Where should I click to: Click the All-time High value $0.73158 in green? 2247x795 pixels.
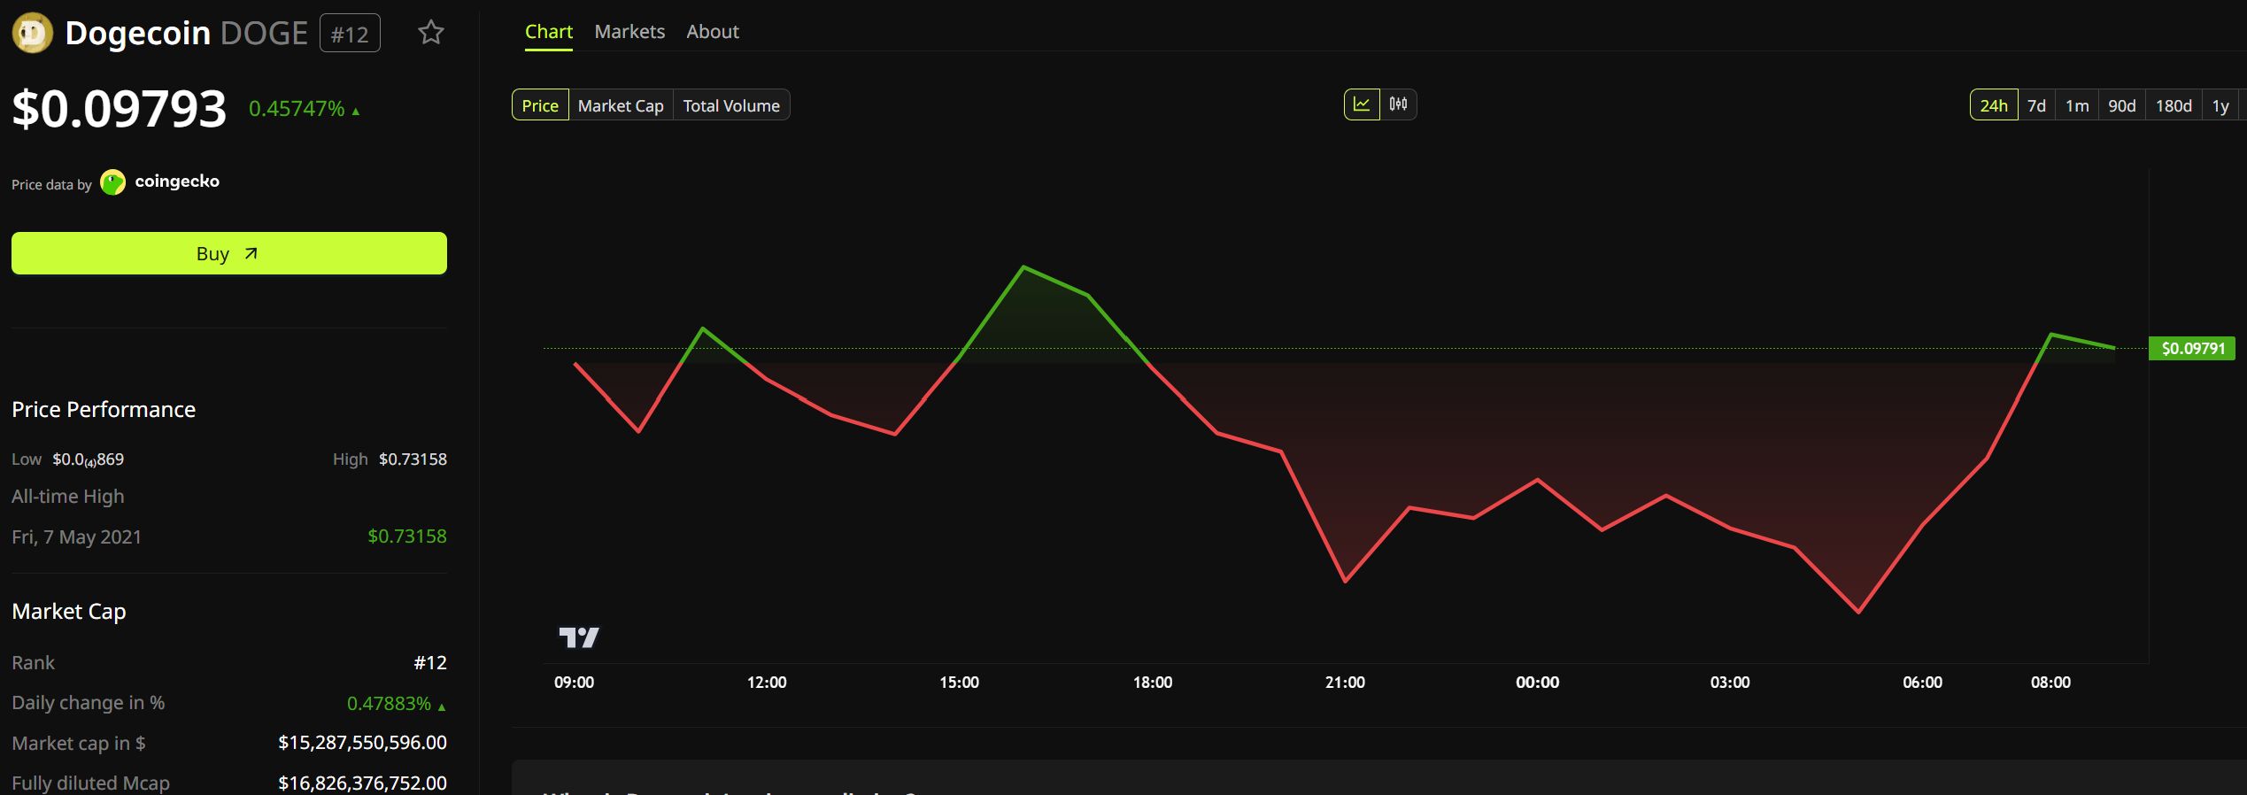pos(407,536)
